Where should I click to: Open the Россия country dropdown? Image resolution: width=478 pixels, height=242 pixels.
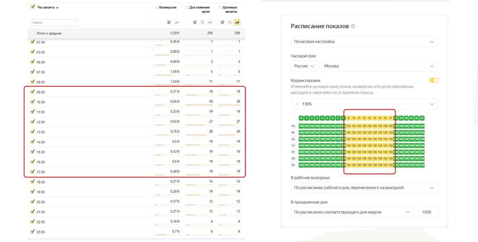[304, 66]
